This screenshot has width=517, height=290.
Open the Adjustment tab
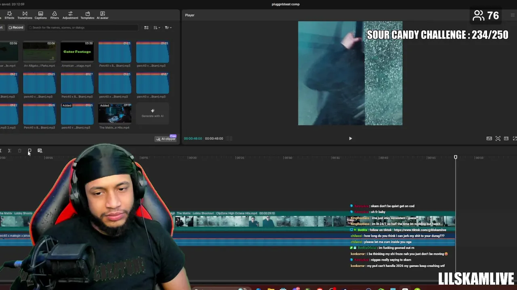coord(70,15)
